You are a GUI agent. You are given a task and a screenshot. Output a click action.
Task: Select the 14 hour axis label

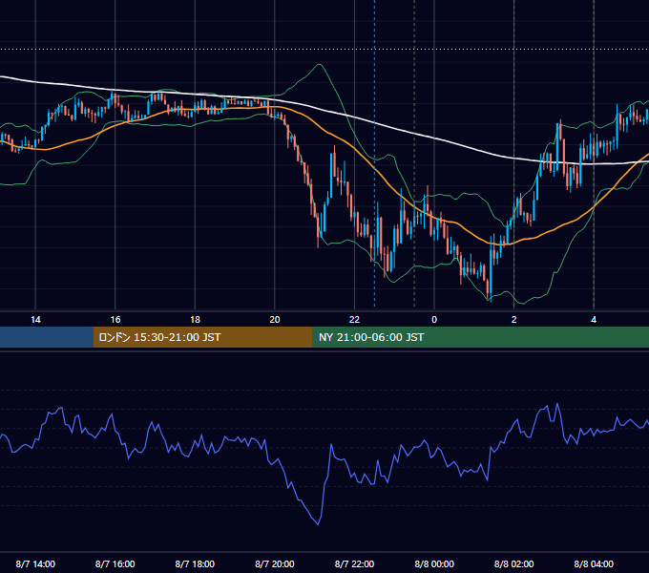point(35,320)
